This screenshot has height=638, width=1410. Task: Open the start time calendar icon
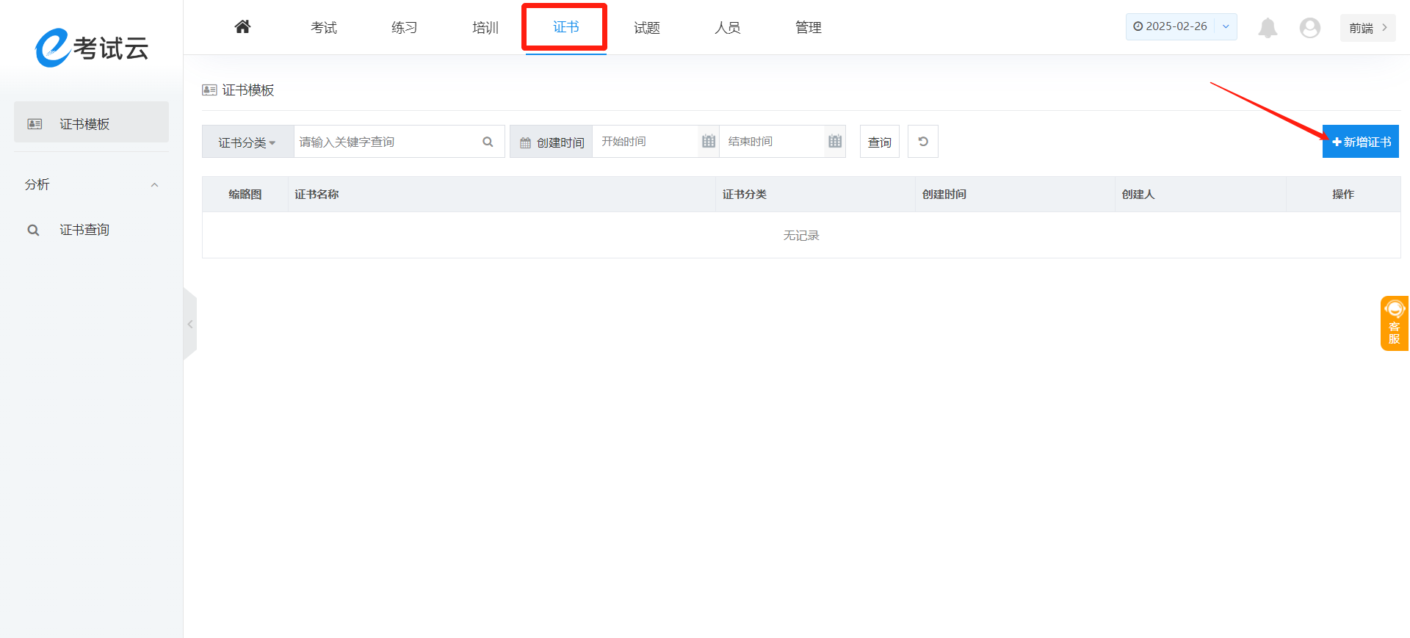click(x=708, y=142)
